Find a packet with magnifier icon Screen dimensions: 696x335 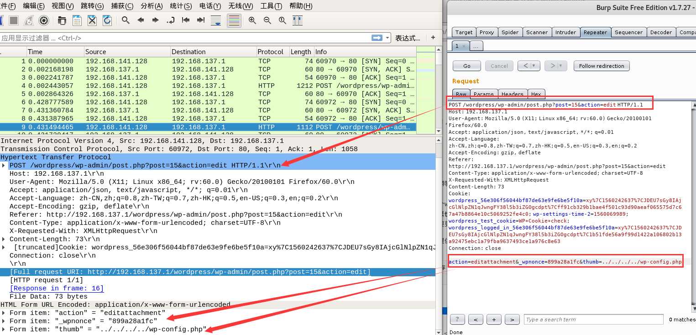126,20
